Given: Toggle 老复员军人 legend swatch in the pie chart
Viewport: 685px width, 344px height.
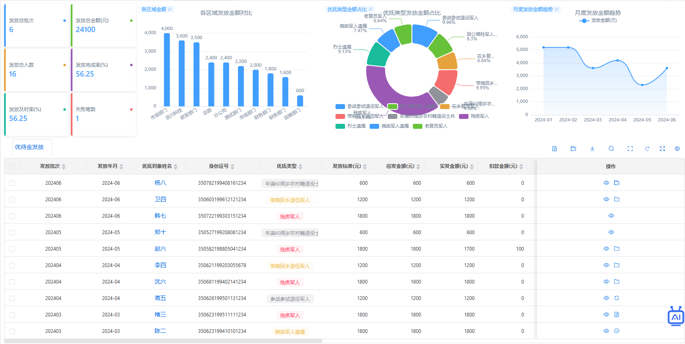Looking at the screenshot, I should (417, 126).
